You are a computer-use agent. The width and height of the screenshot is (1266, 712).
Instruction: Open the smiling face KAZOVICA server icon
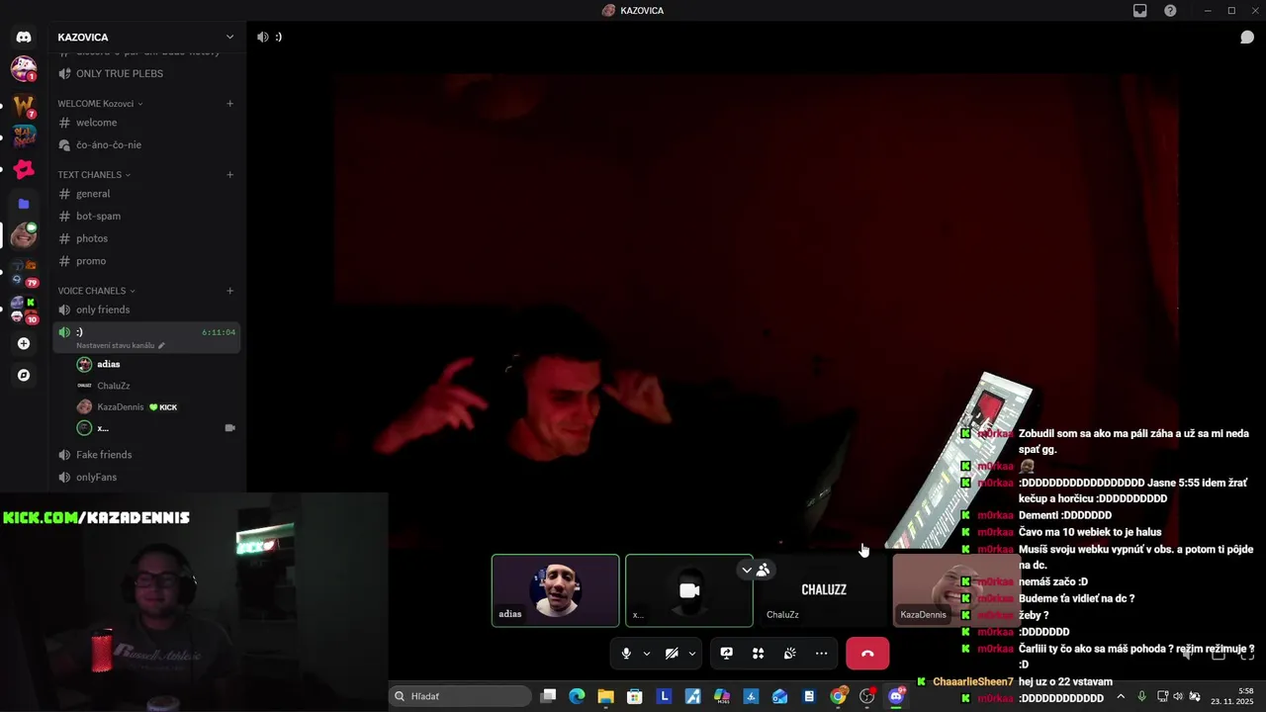pyautogui.click(x=24, y=235)
